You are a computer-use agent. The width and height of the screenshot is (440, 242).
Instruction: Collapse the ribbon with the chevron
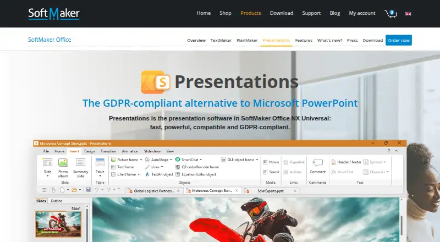(x=396, y=151)
